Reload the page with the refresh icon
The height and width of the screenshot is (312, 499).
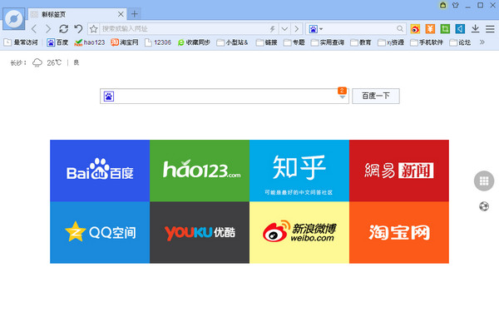64,29
